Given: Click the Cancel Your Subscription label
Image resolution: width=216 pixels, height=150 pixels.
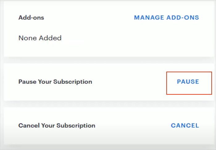Looking at the screenshot, I should [x=57, y=125].
